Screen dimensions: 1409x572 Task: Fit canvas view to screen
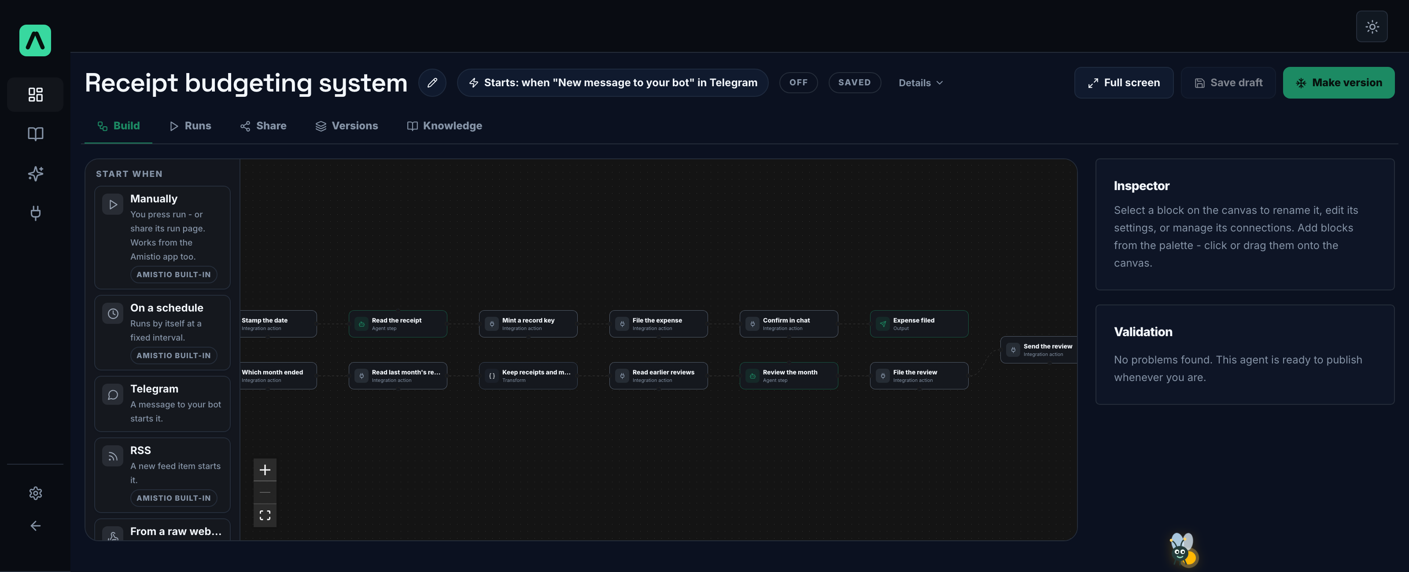pyautogui.click(x=265, y=515)
